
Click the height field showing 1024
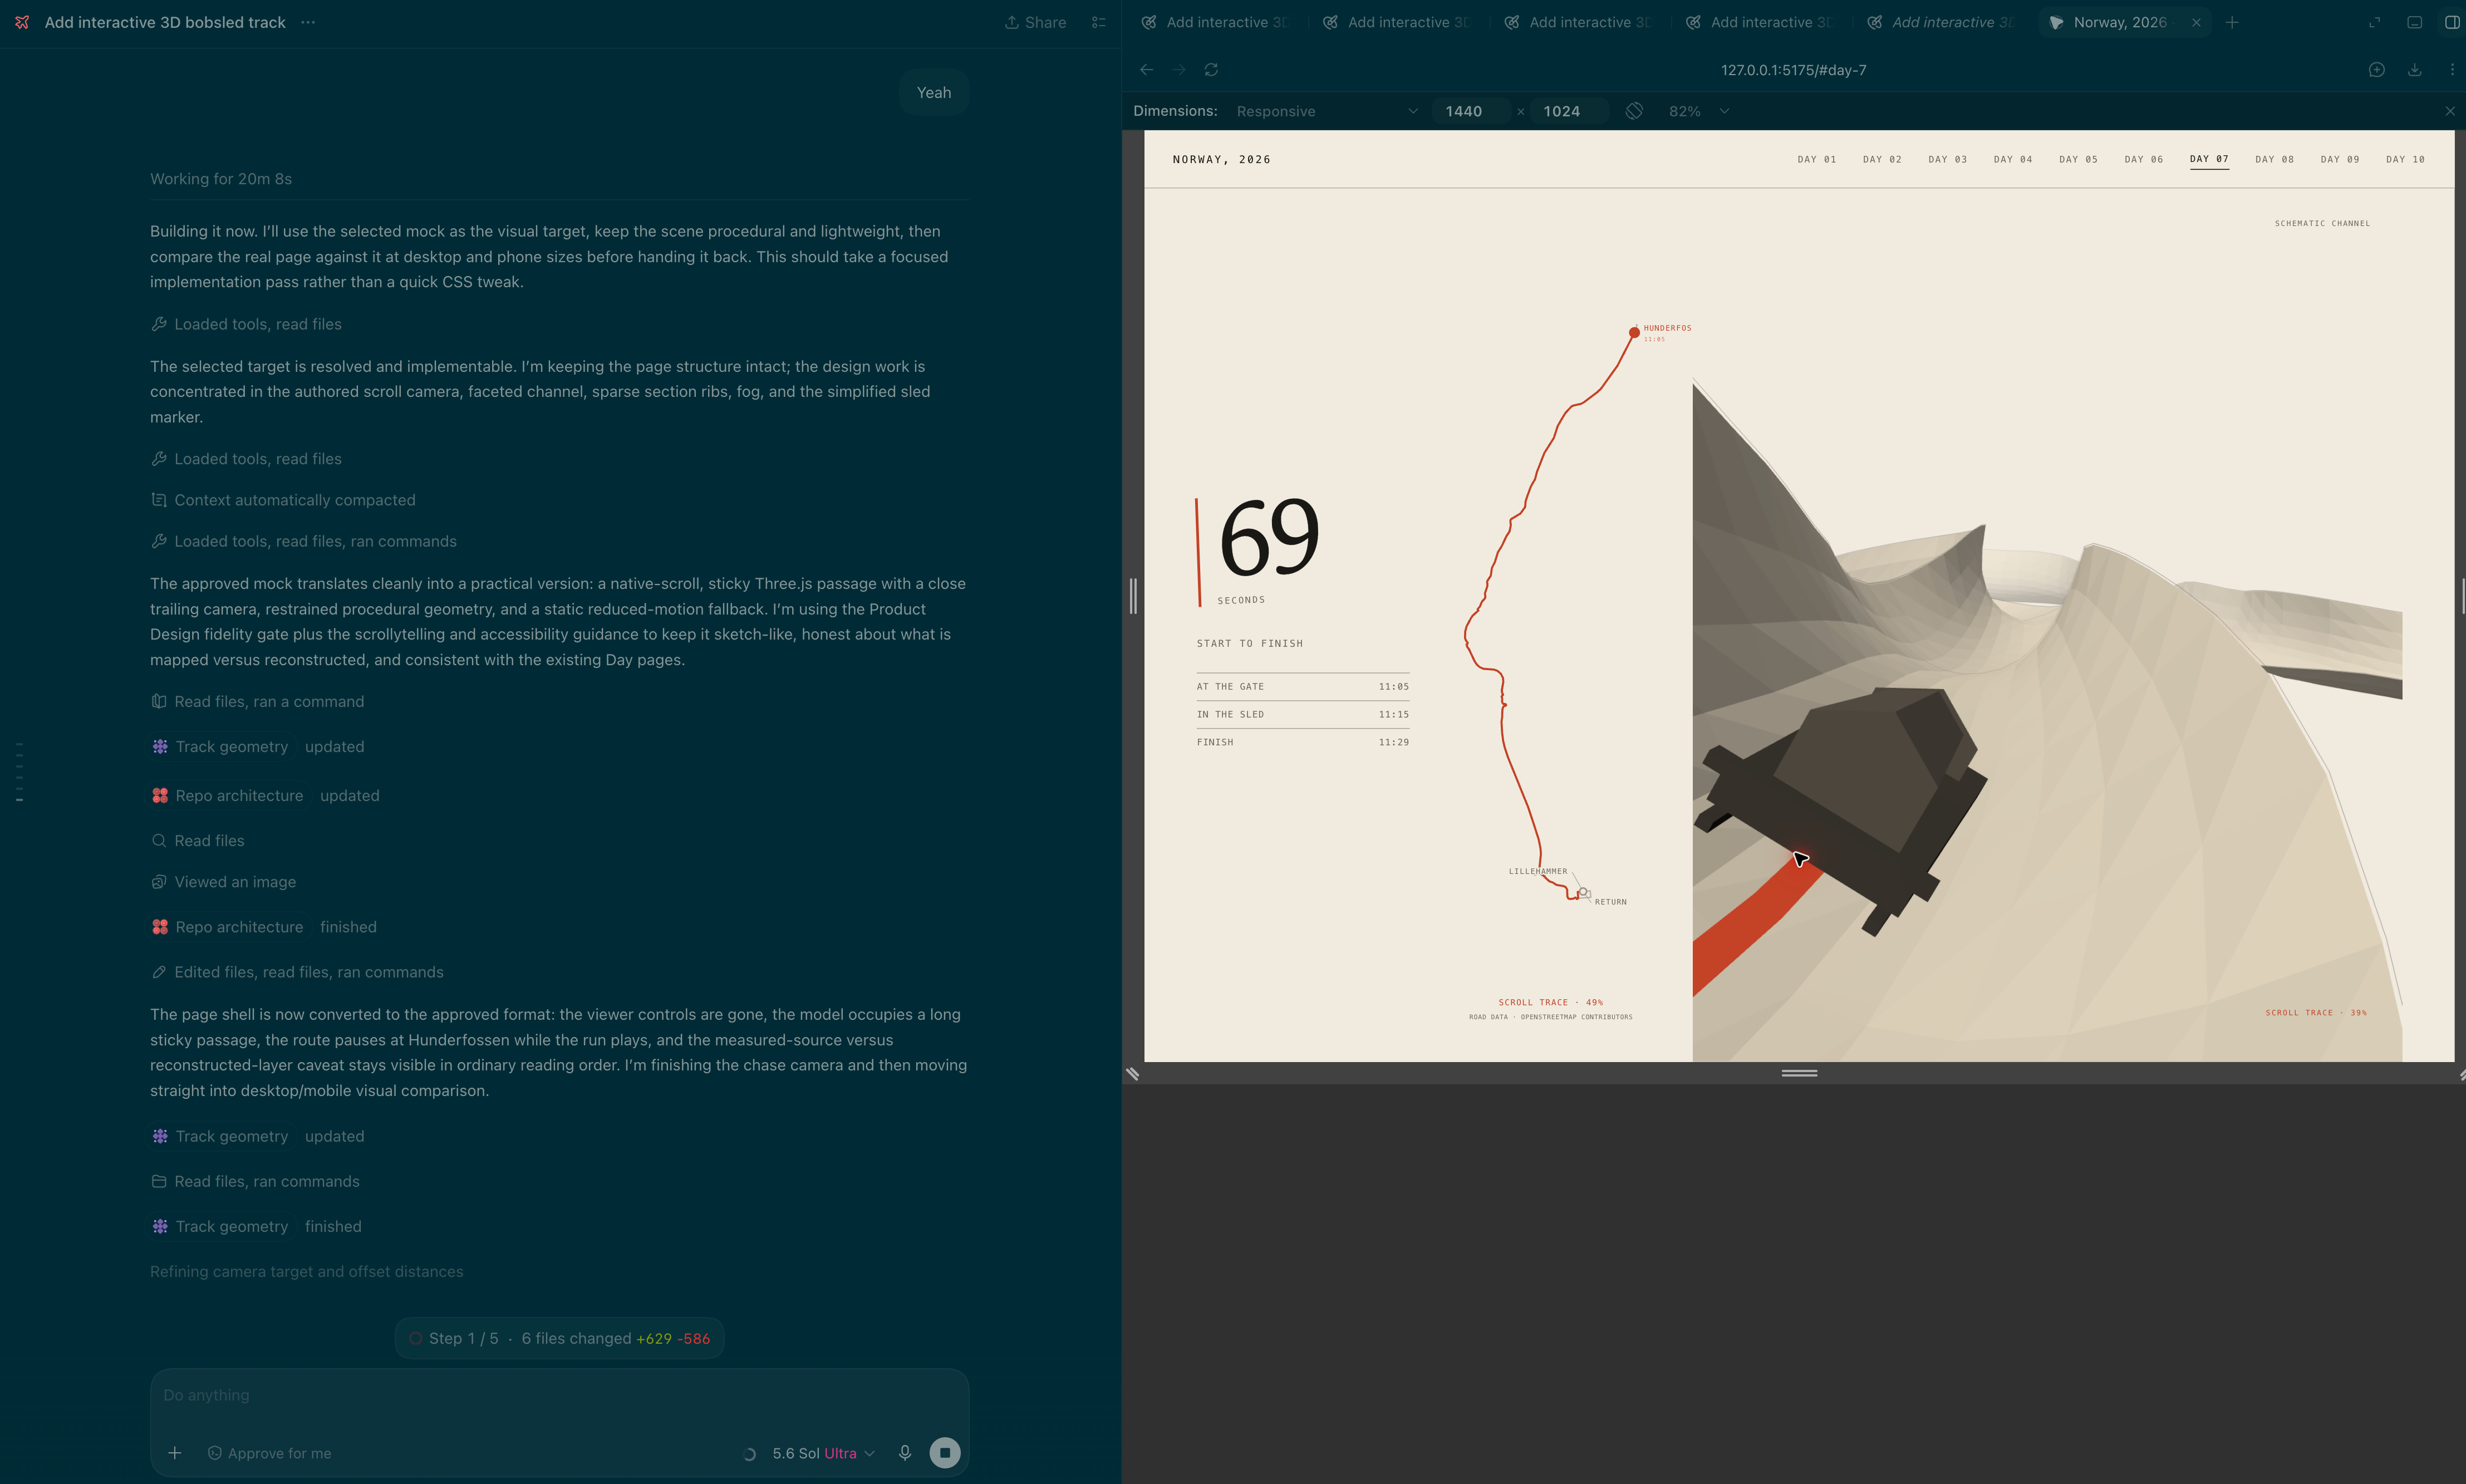click(1569, 111)
